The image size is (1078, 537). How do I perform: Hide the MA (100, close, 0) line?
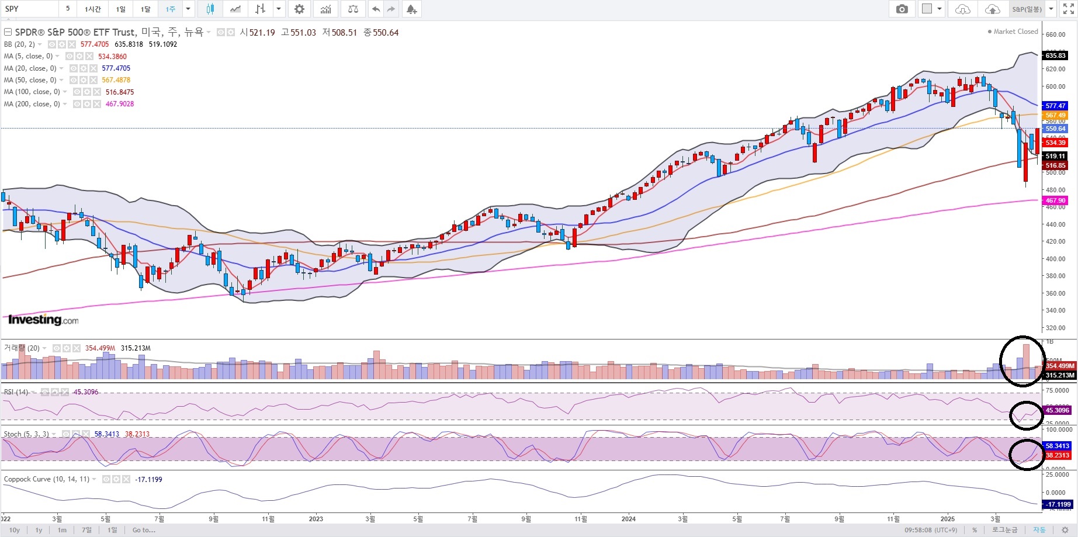tap(77, 92)
